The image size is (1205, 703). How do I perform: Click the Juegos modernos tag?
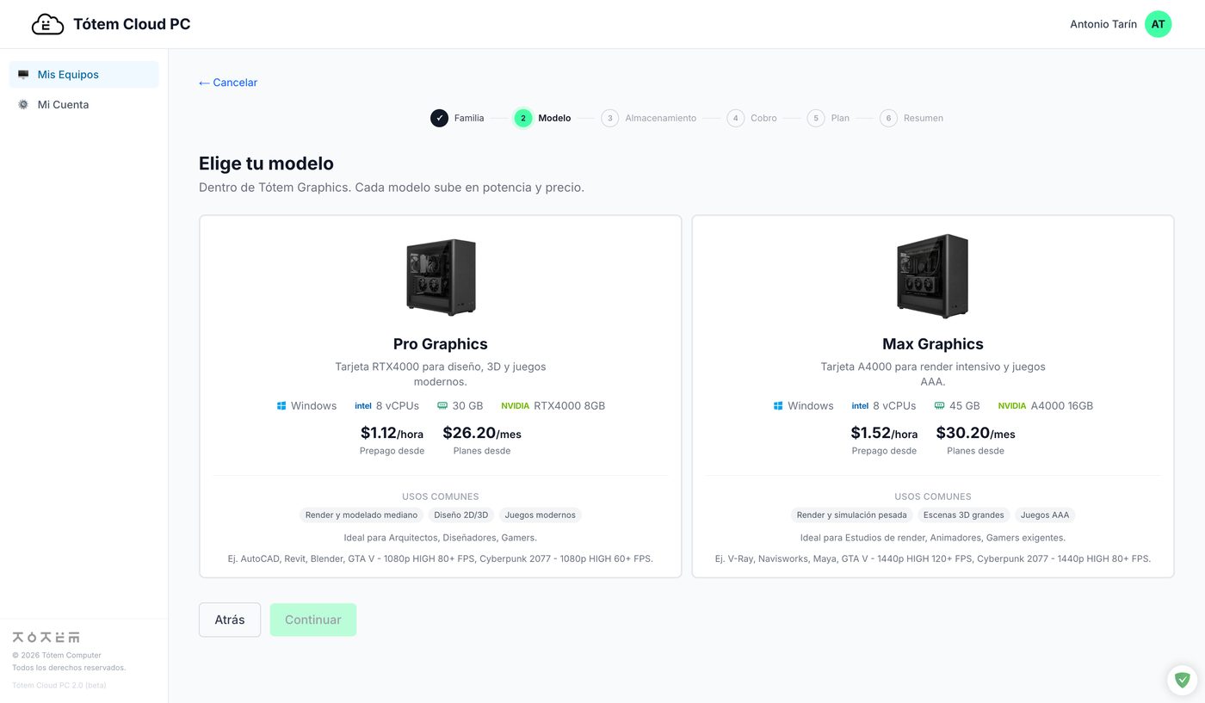(540, 515)
